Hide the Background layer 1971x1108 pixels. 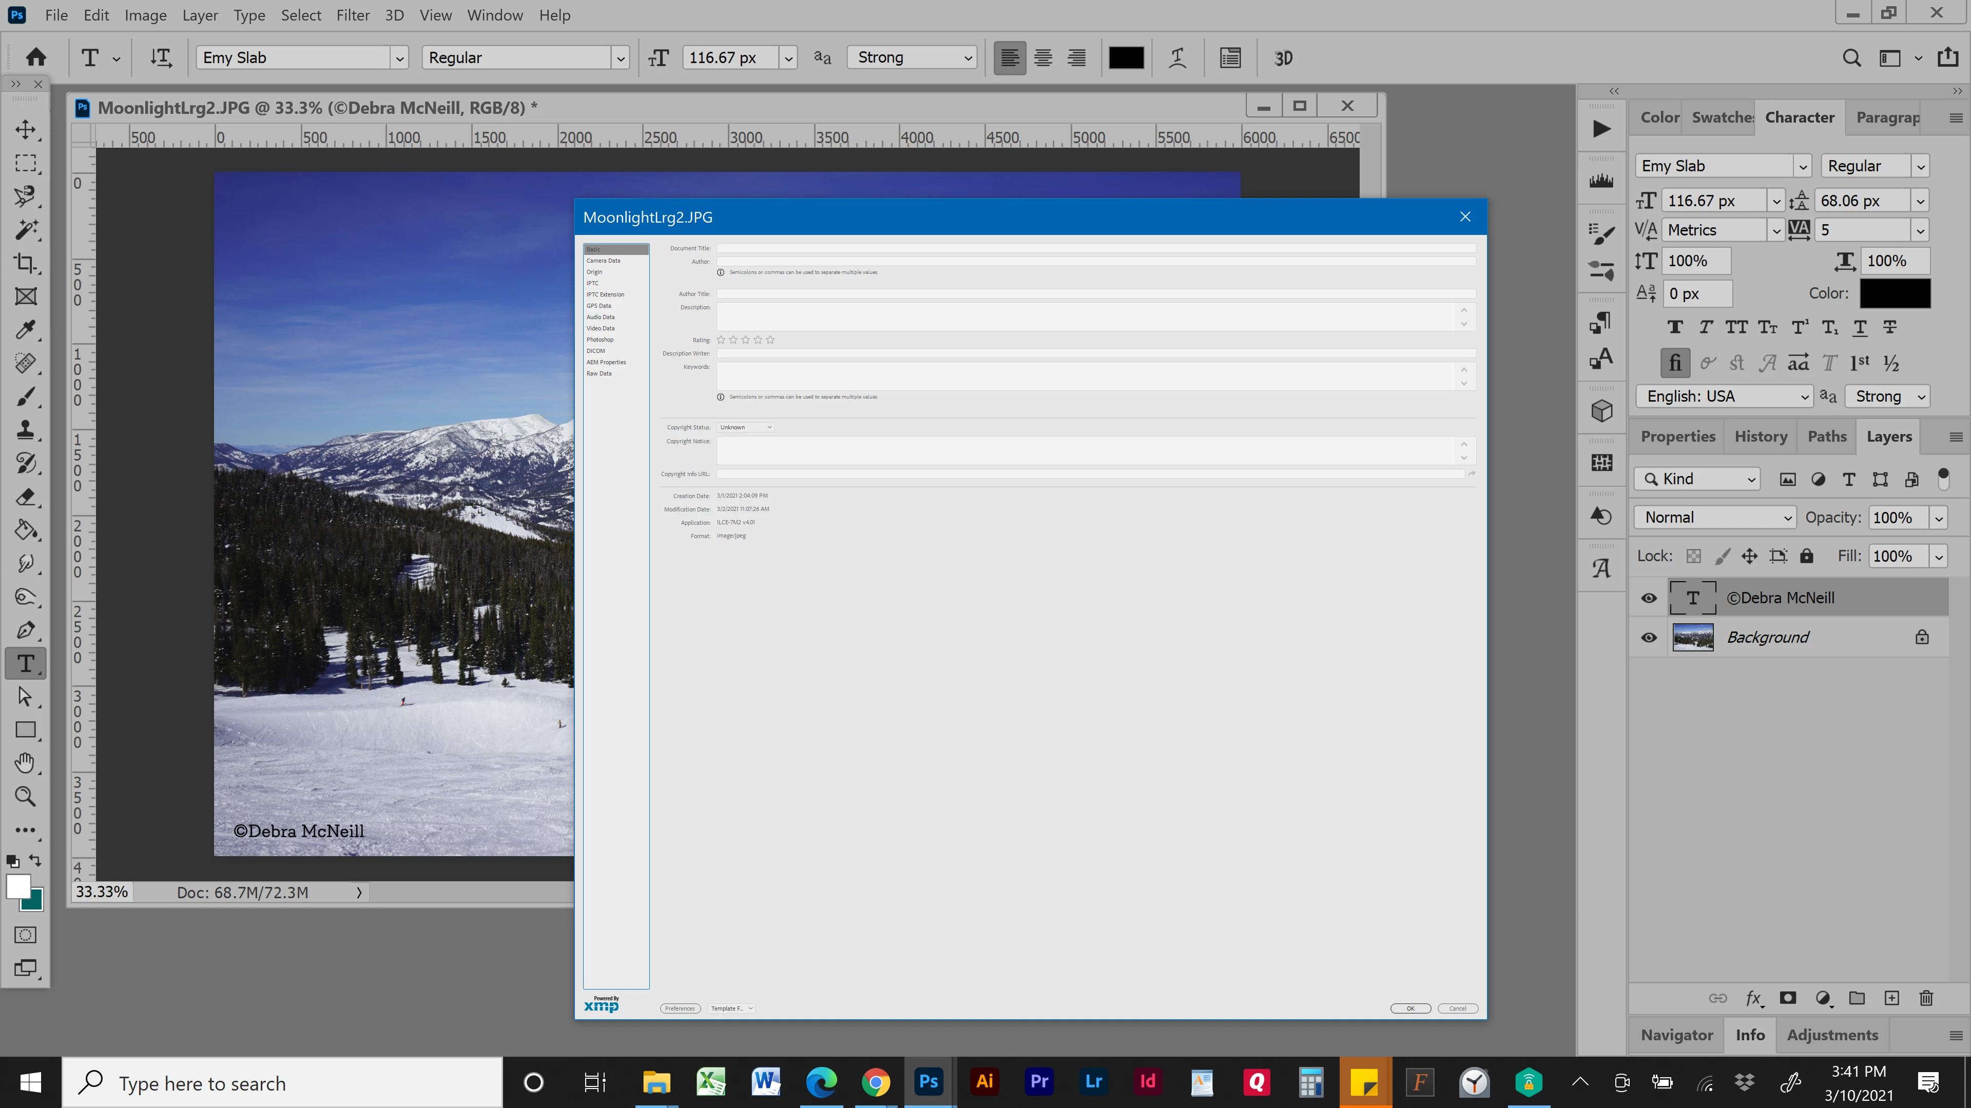[1649, 638]
